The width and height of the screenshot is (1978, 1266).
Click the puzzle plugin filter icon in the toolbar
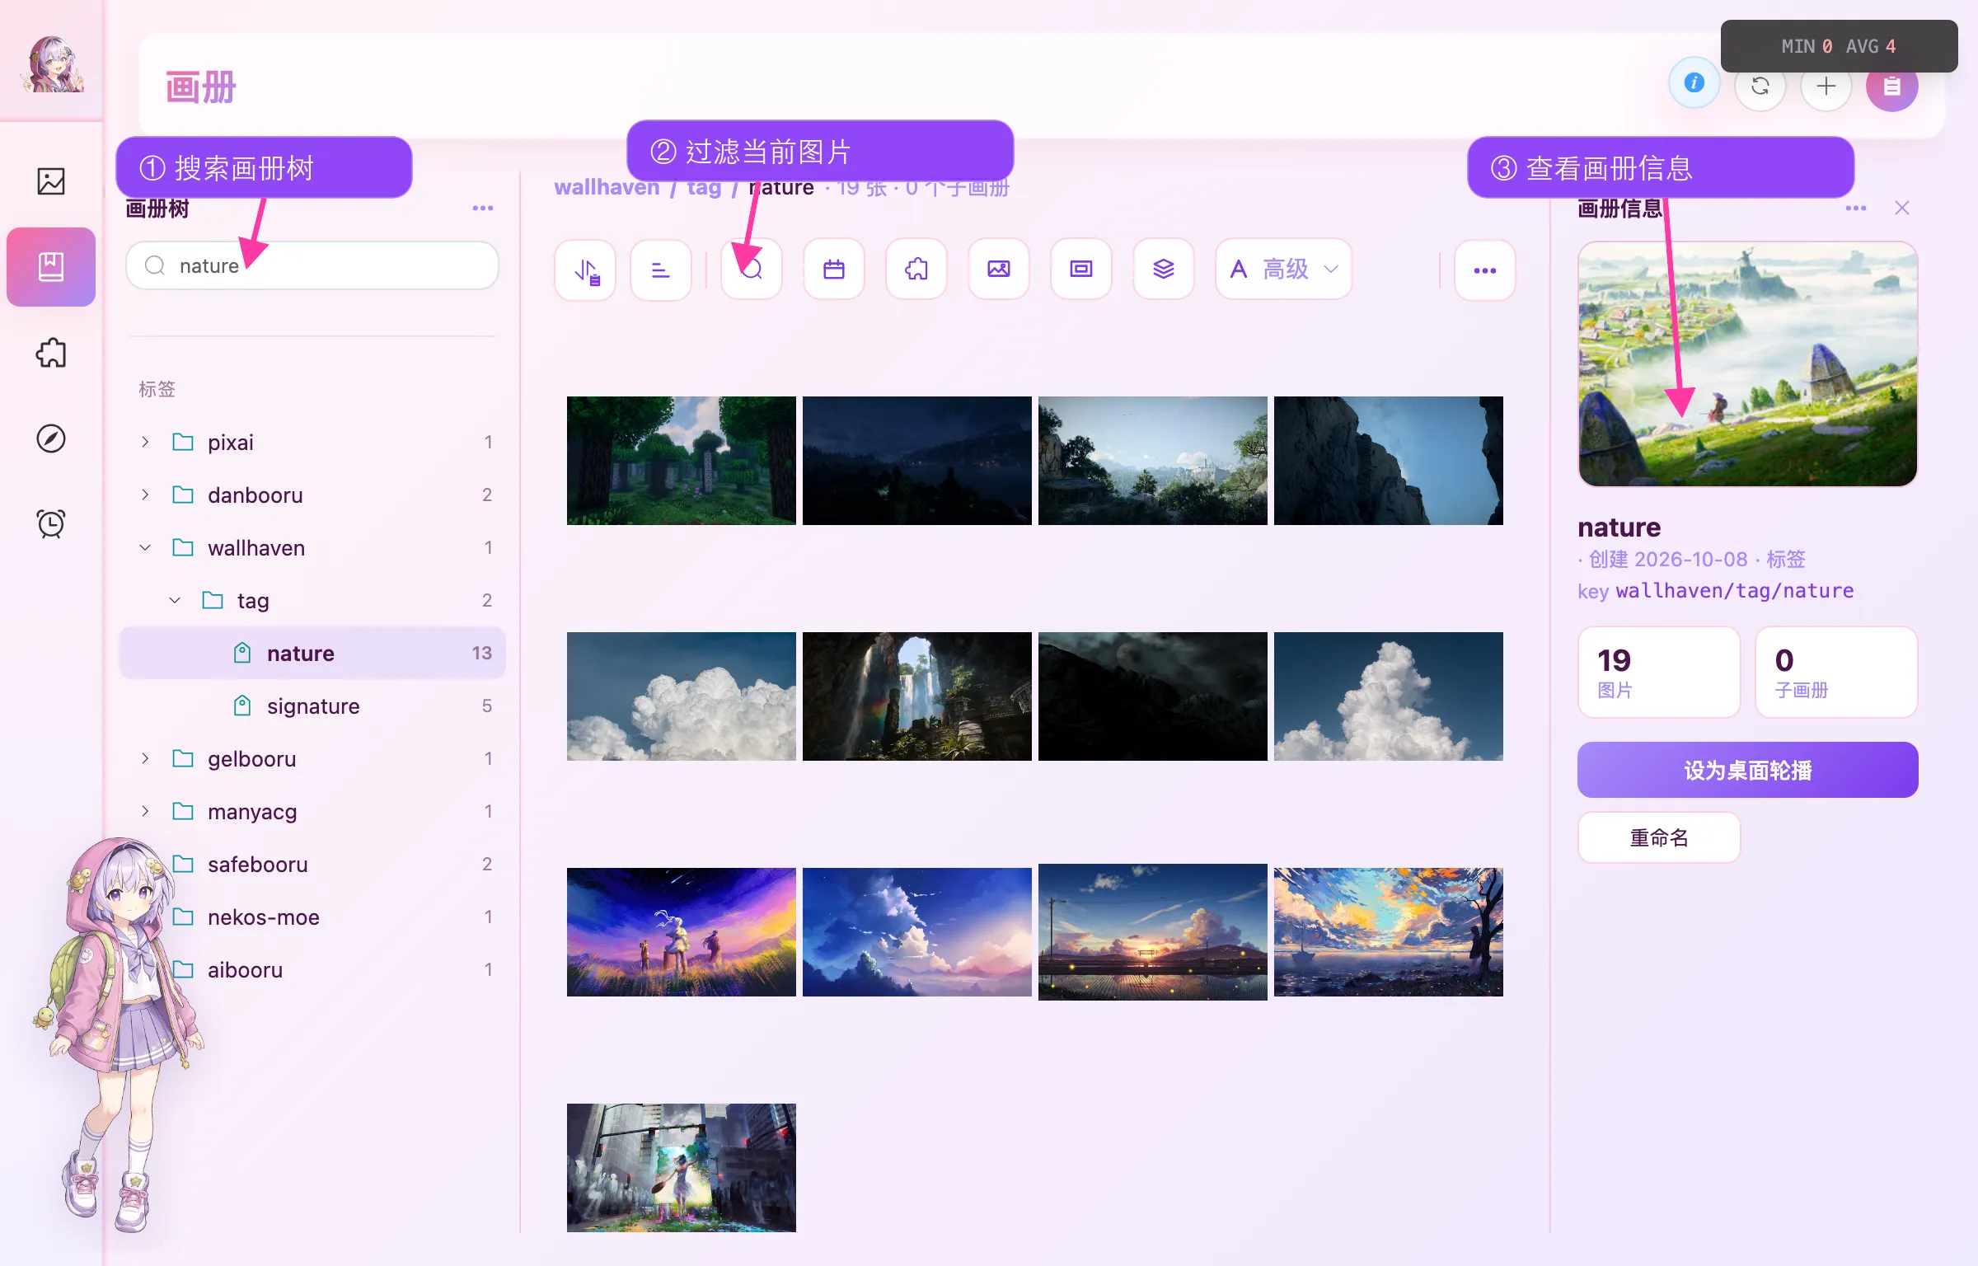pyautogui.click(x=916, y=270)
